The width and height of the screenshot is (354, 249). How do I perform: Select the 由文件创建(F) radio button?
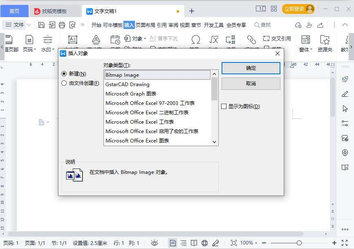[x=64, y=83]
